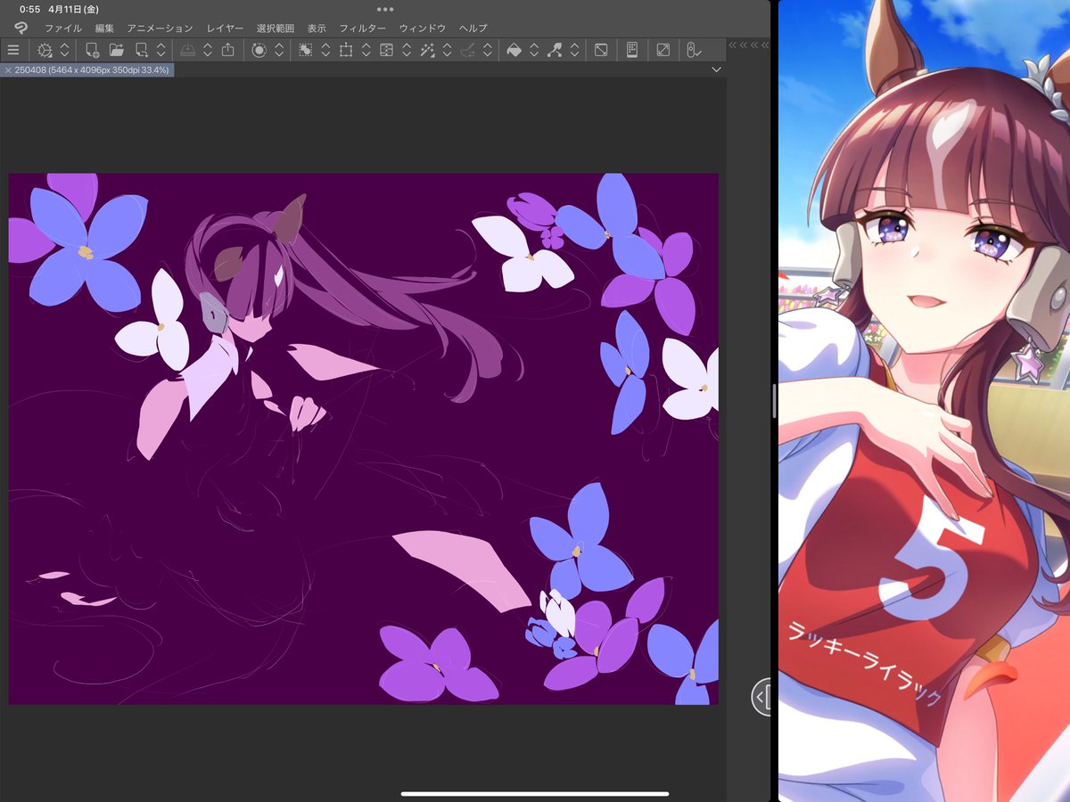This screenshot has height=802, width=1070.
Task: Click the CLIP STUDIO gear launcher icon
Action: [45, 50]
